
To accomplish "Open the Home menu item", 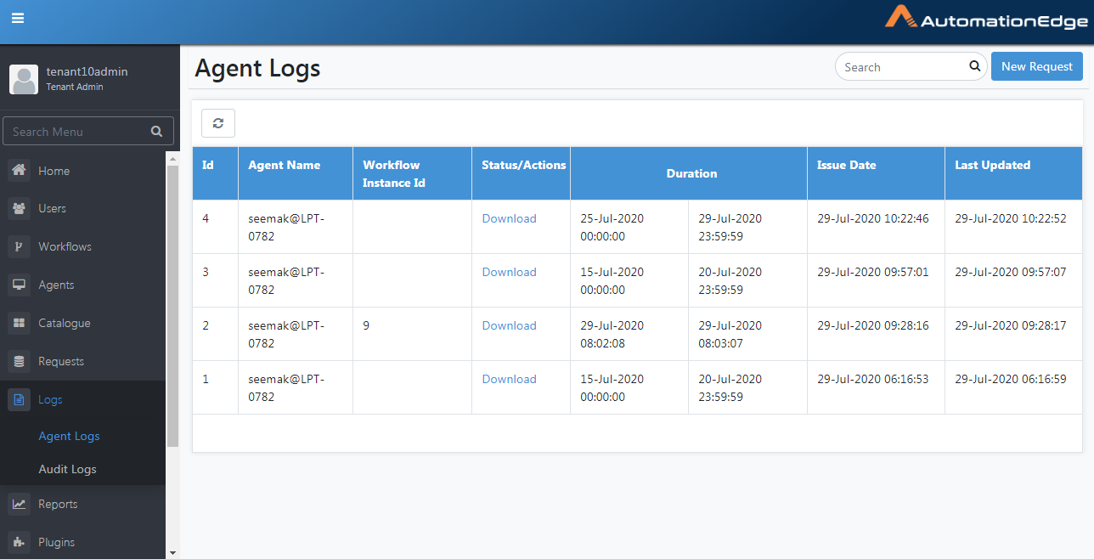I will (x=83, y=171).
